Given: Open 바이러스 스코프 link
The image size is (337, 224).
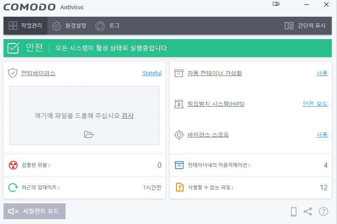Looking at the screenshot, I should pyautogui.click(x=208, y=135).
